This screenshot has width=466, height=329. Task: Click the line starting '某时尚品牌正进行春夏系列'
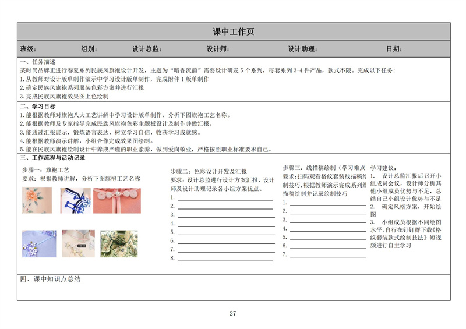coord(207,70)
